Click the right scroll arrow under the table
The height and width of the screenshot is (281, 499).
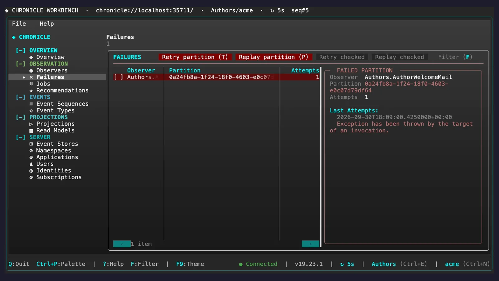[311, 244]
